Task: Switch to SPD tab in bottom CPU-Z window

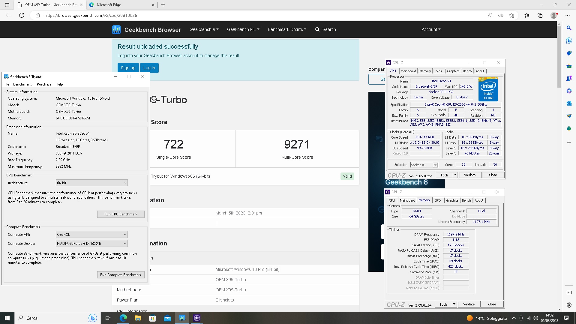Action: click(x=438, y=200)
